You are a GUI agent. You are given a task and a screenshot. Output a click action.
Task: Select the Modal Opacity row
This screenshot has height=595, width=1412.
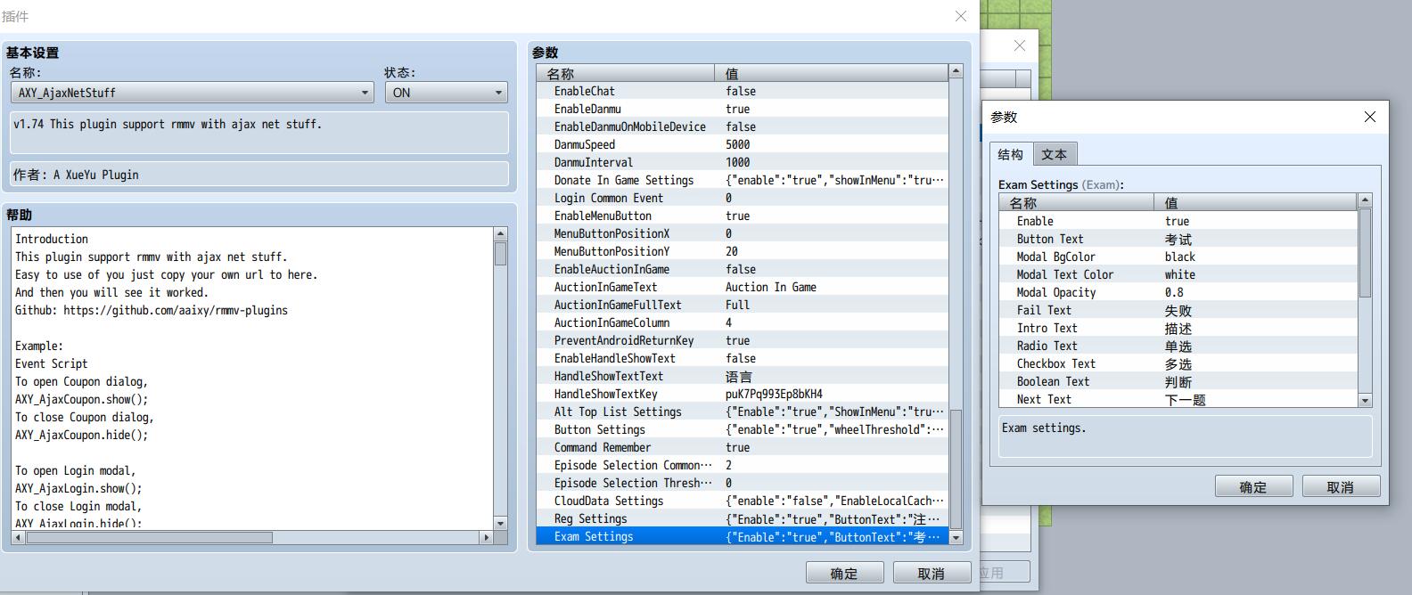tap(1178, 292)
